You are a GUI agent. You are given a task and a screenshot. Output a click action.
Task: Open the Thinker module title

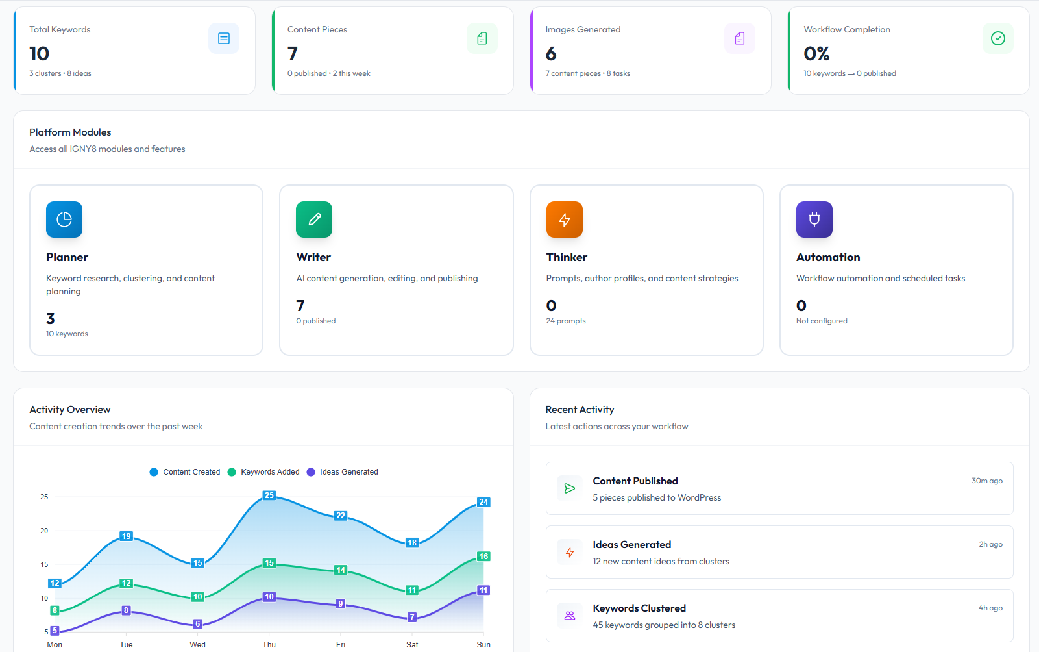coord(567,257)
